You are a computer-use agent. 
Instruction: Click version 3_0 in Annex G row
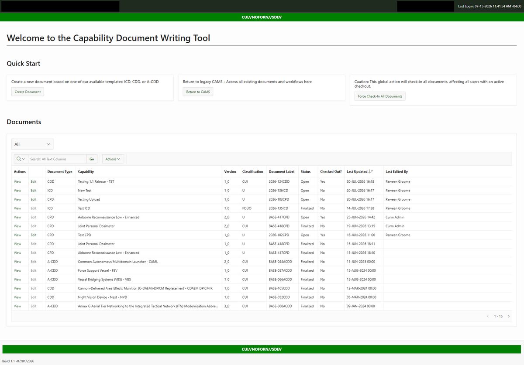pos(227,306)
